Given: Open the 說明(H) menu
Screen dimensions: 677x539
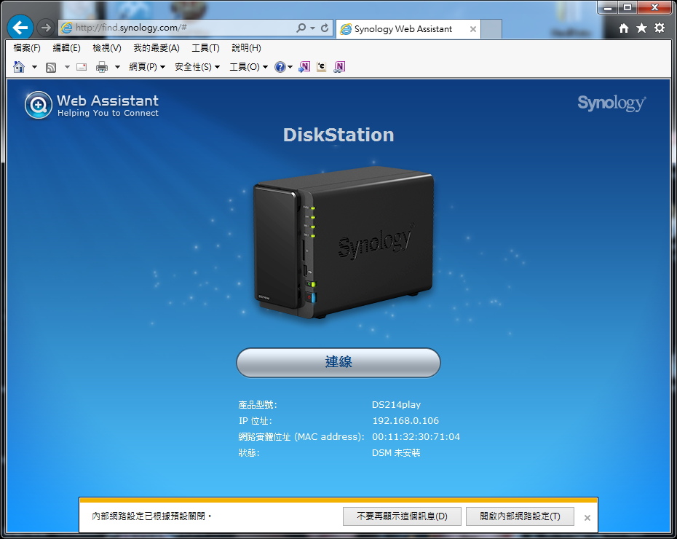Looking at the screenshot, I should pos(246,48).
